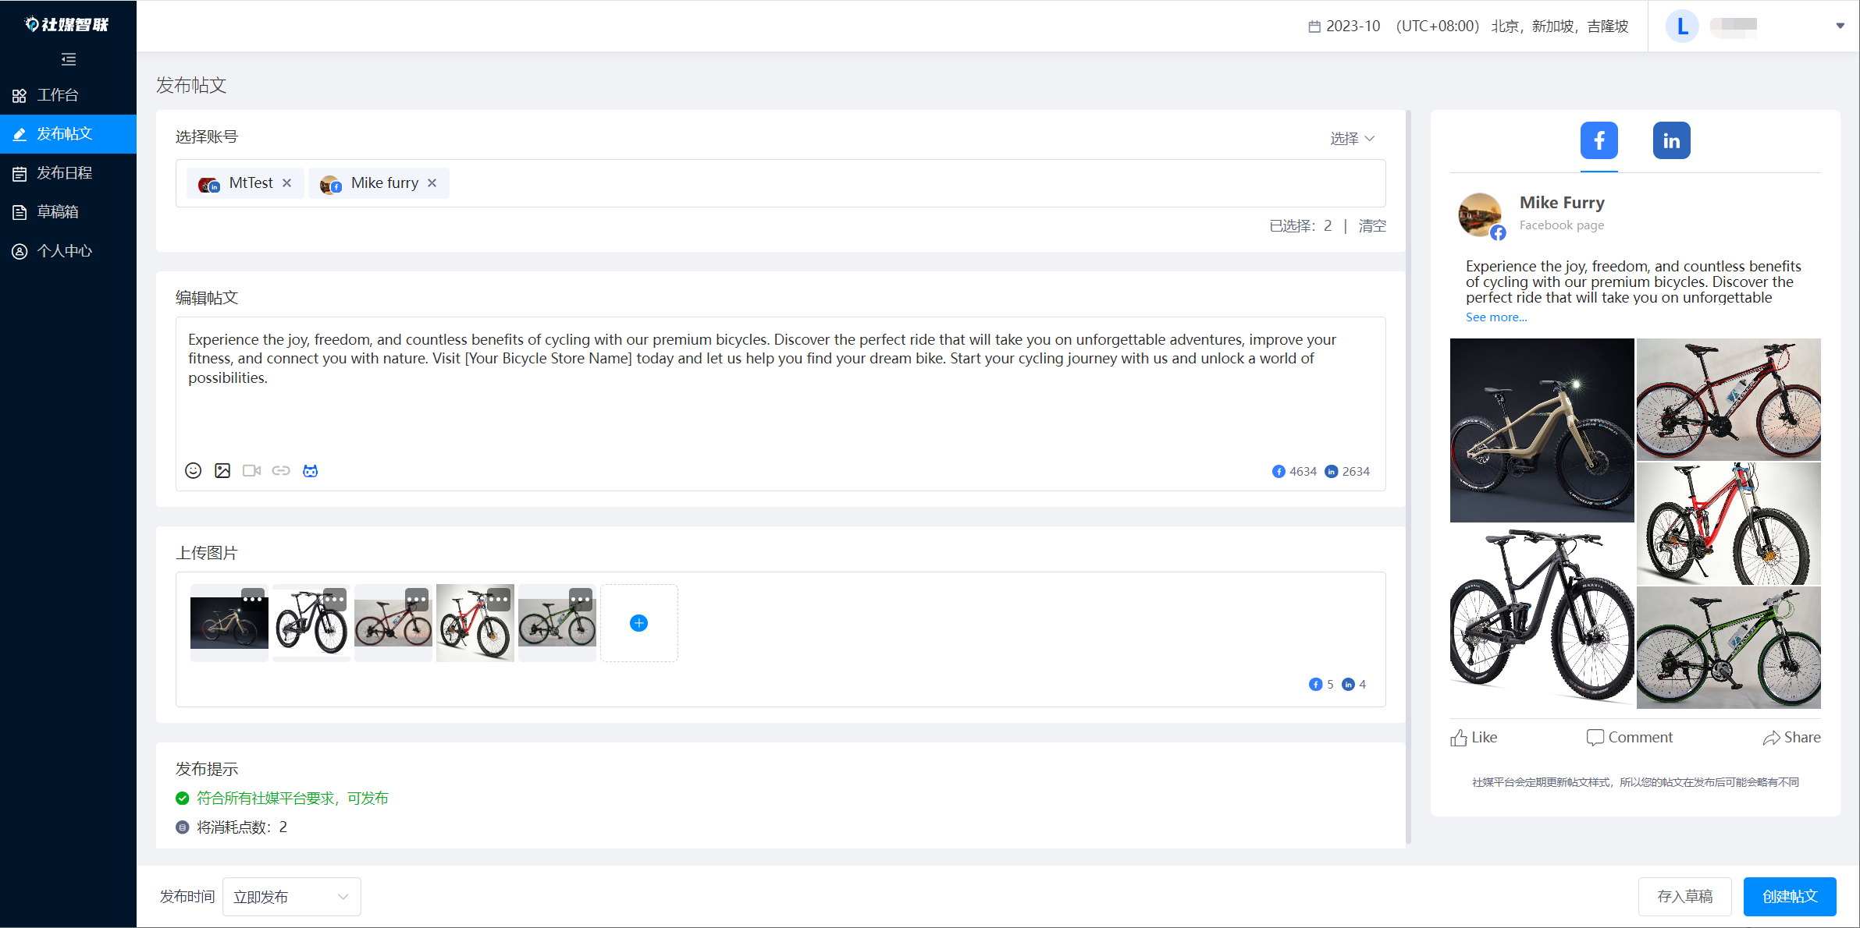Open the user profile dropdown arrow
The width and height of the screenshot is (1860, 928).
[x=1840, y=26]
